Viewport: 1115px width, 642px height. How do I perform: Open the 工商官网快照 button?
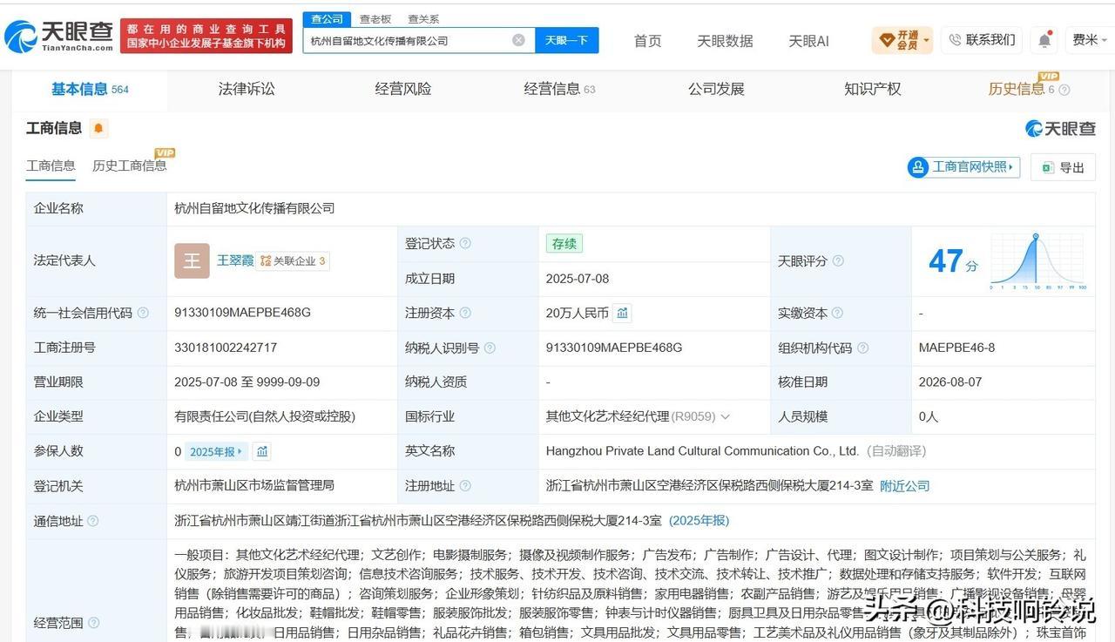click(963, 167)
